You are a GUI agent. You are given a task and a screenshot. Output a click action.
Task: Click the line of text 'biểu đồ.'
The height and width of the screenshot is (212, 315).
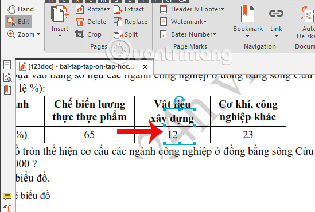[33, 178]
